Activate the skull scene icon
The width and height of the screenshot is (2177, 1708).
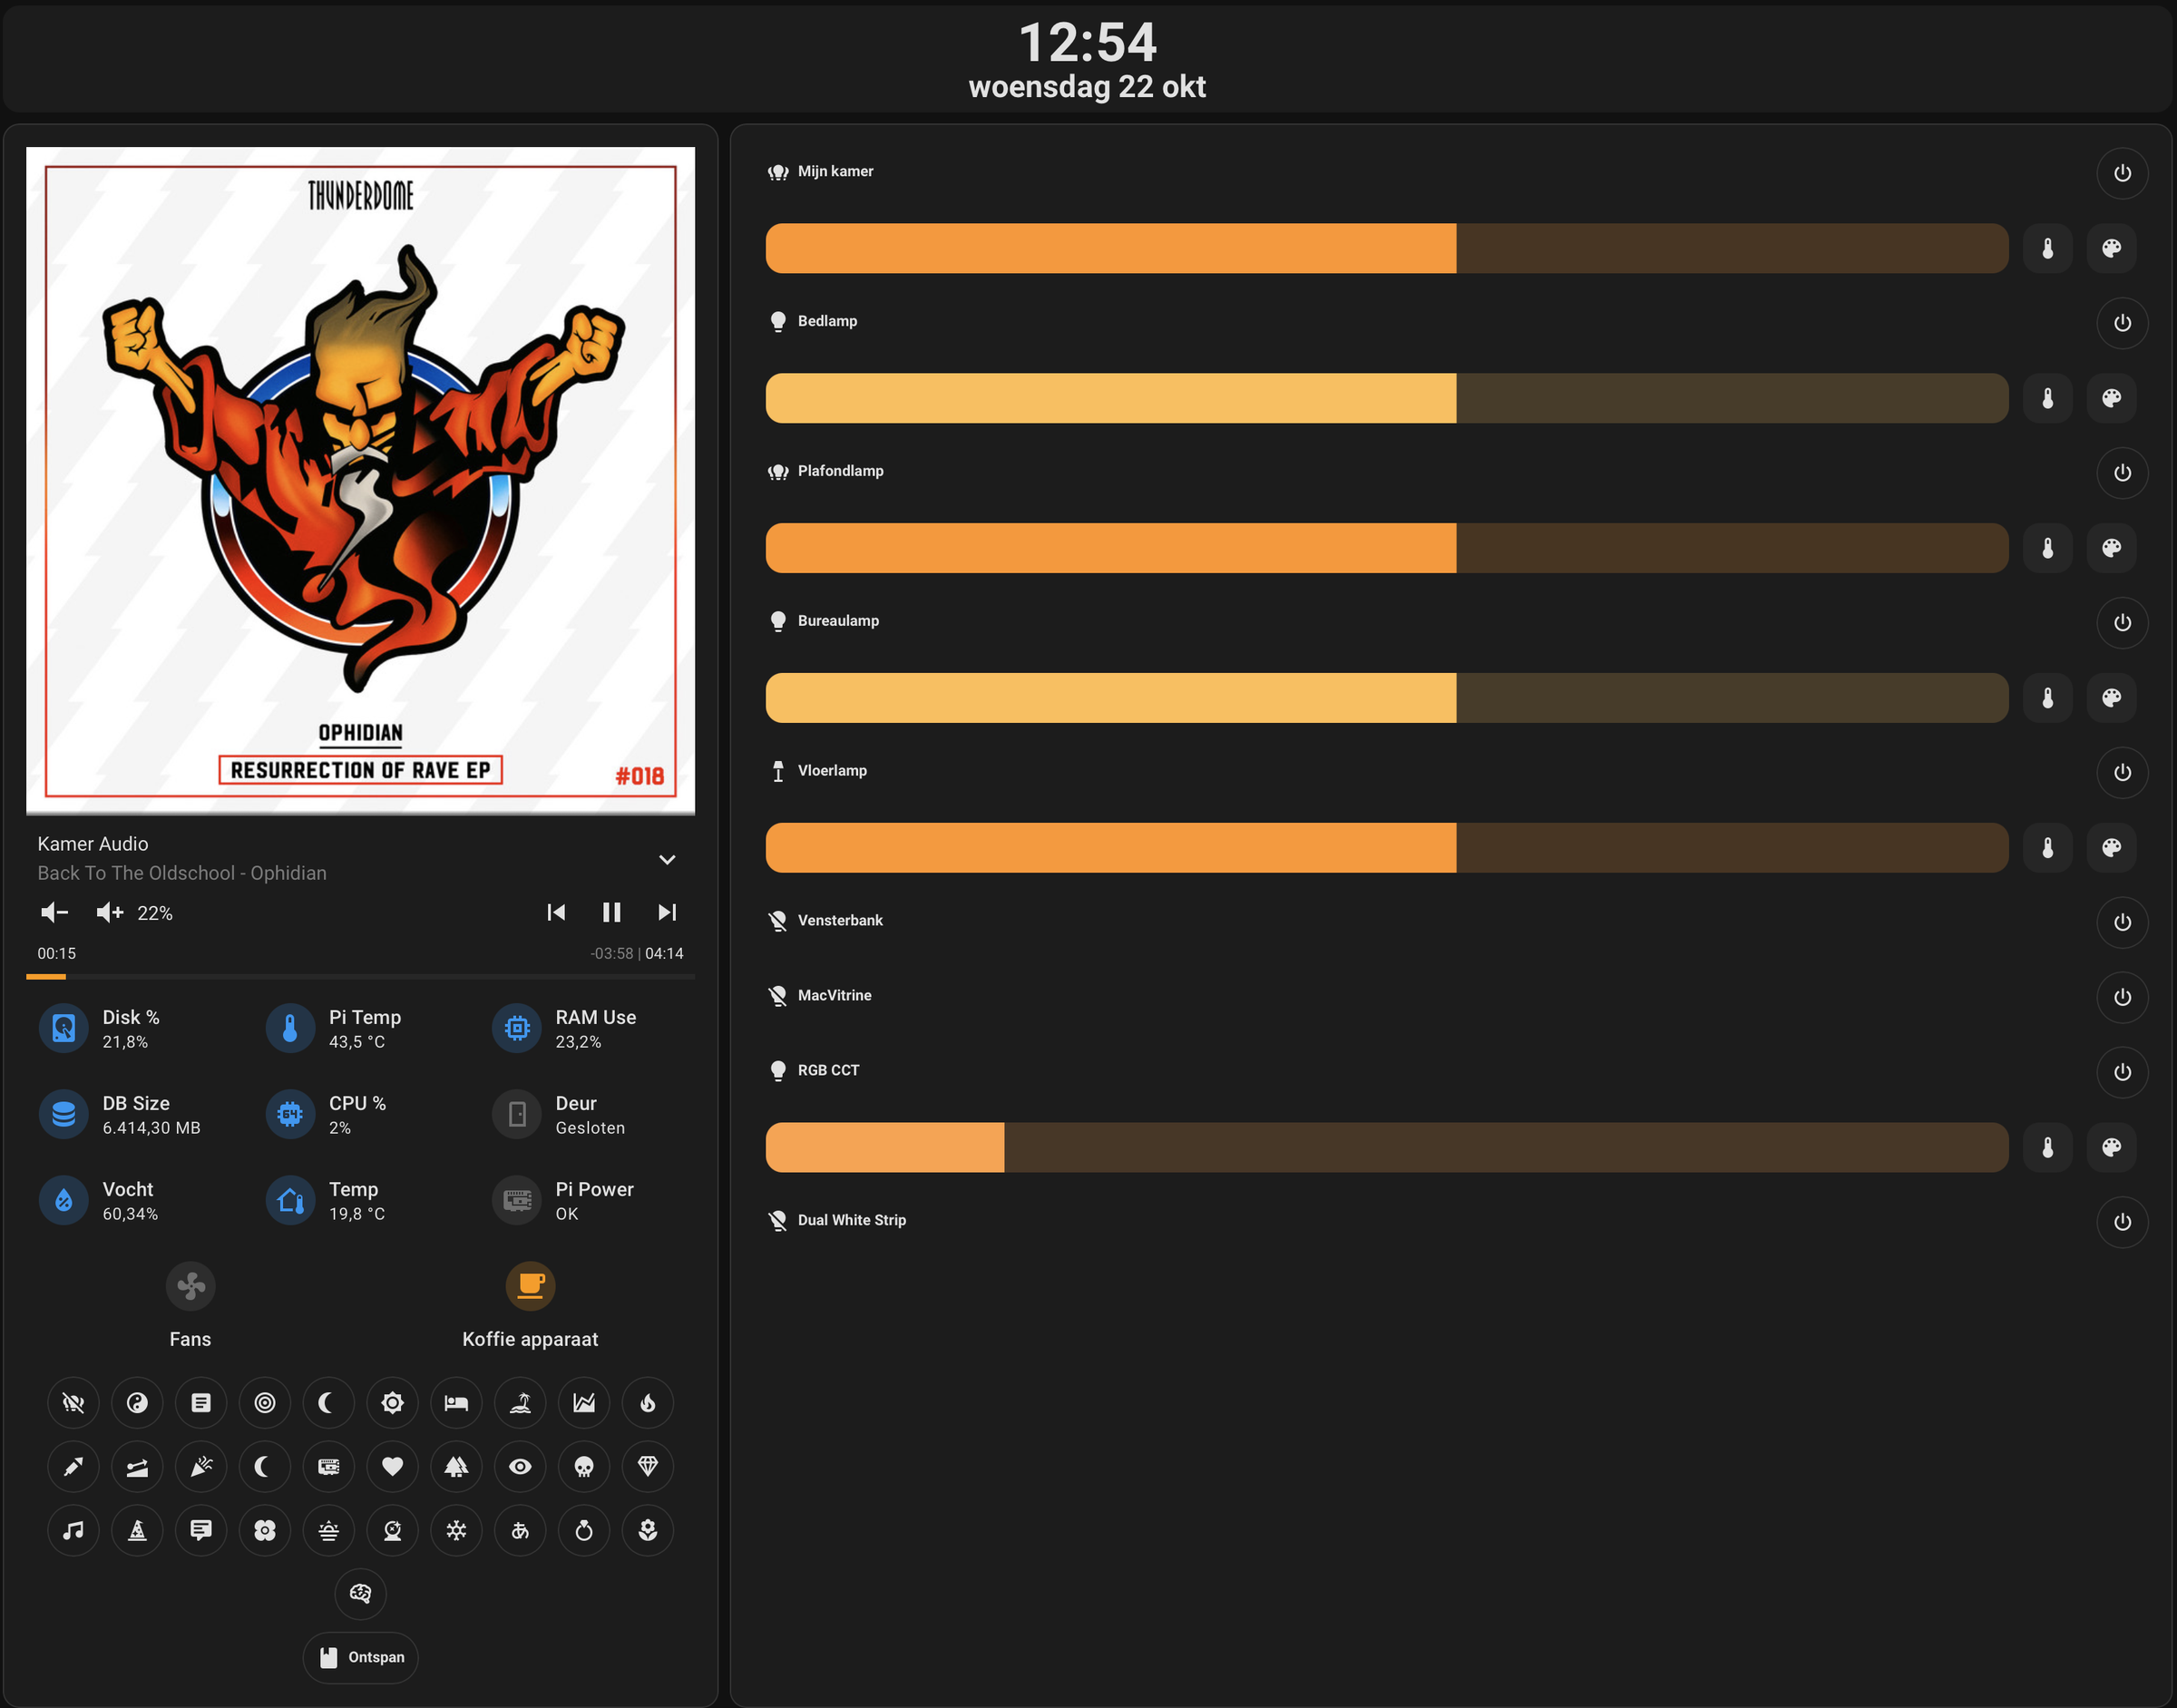pos(584,1467)
